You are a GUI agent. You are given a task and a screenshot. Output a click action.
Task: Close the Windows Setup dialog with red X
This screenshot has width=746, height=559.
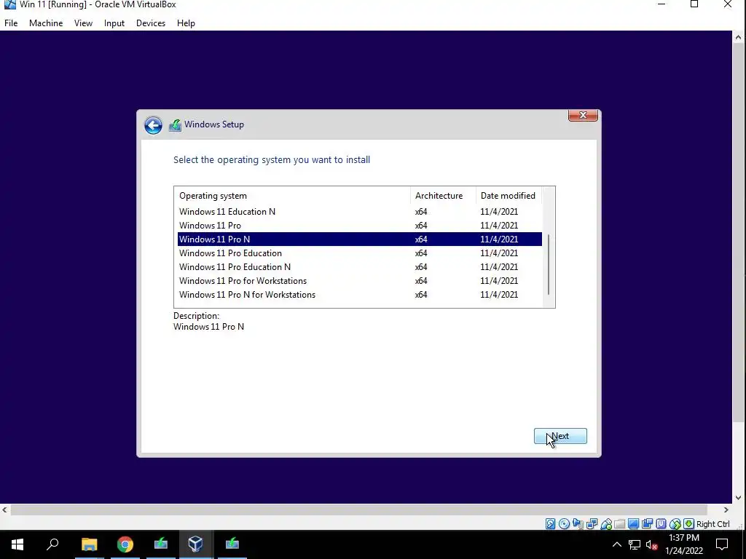(582, 116)
